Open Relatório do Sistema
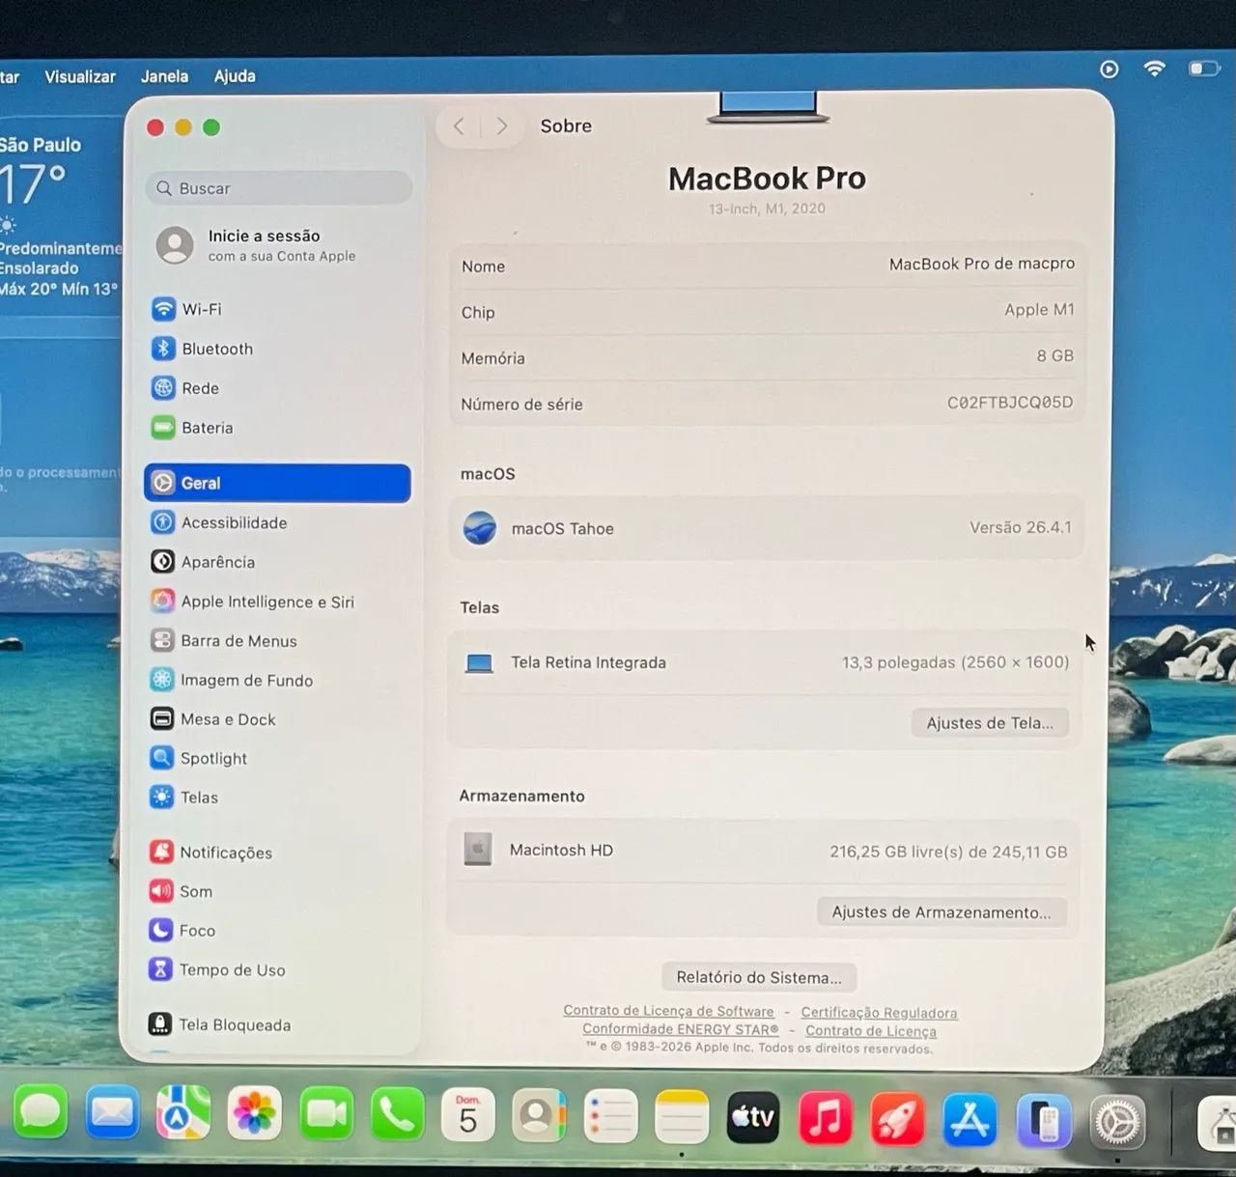 (759, 977)
